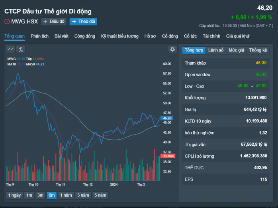Click the Tập volume legend 13,89M
Image resolution: width=278 pixels, height=208 pixels.
click(x=38, y=59)
